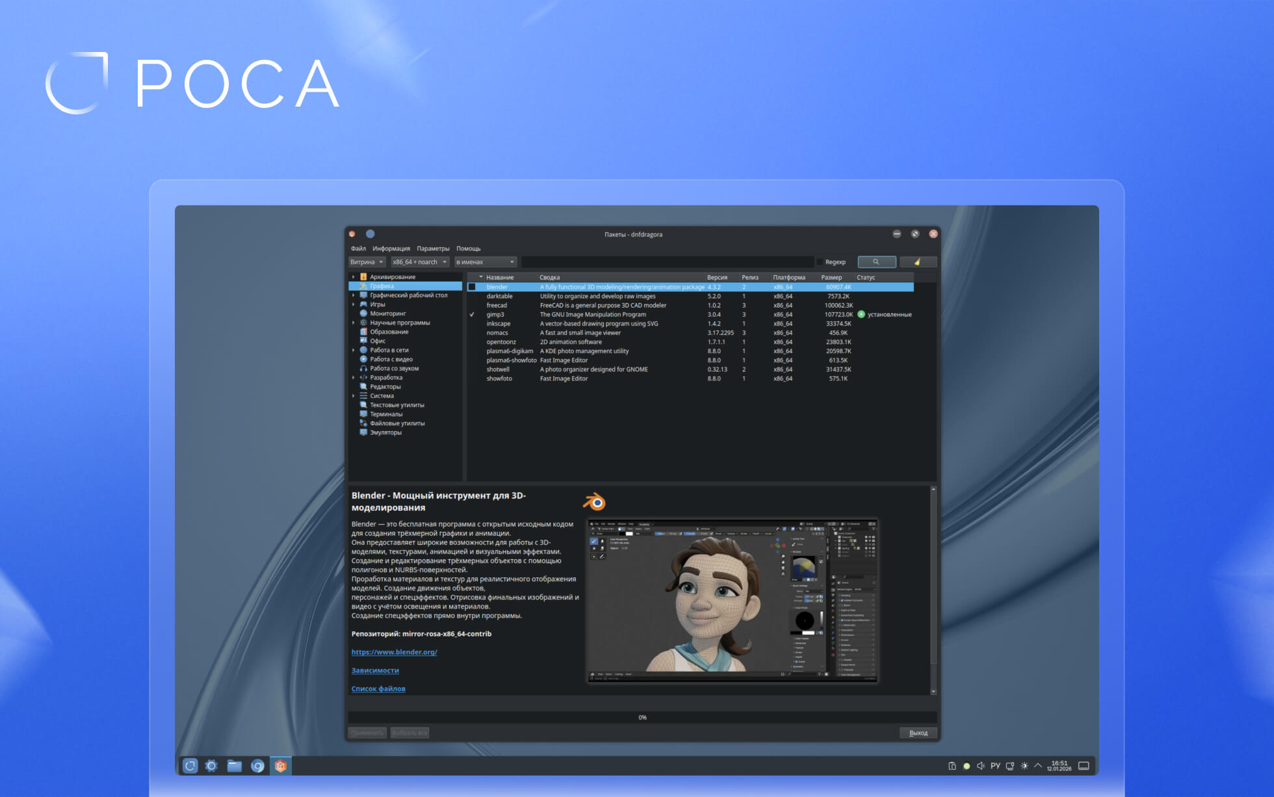Open the x86_64 + noarch architecture dropdown

[419, 262]
